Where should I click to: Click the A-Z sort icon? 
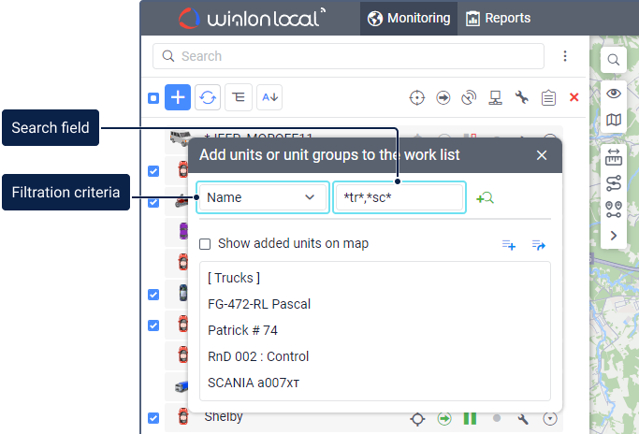point(269,97)
